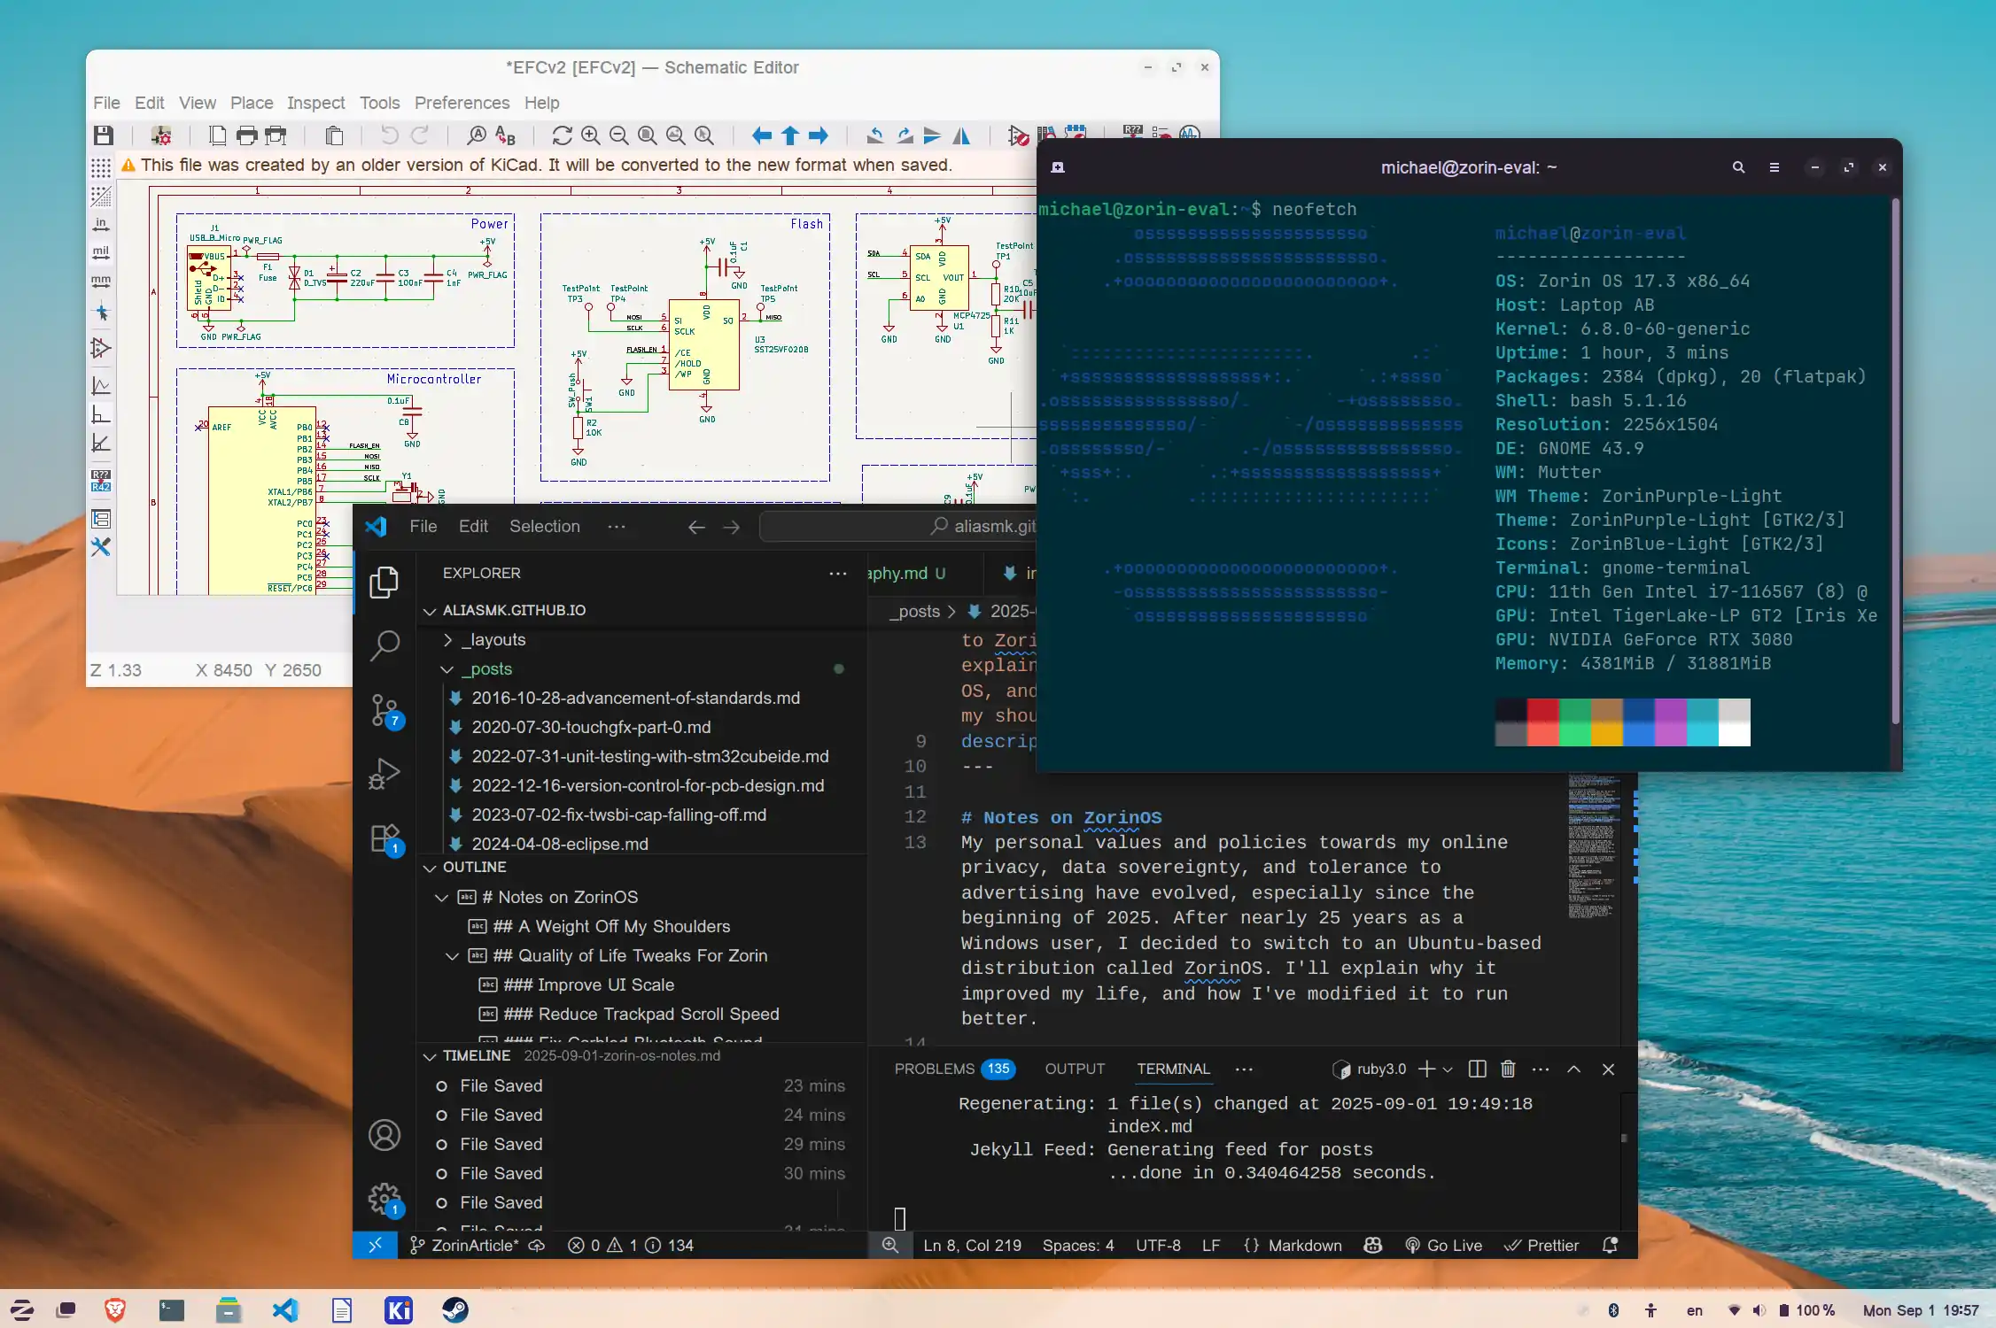Open KiCad from the taskbar

tap(399, 1309)
